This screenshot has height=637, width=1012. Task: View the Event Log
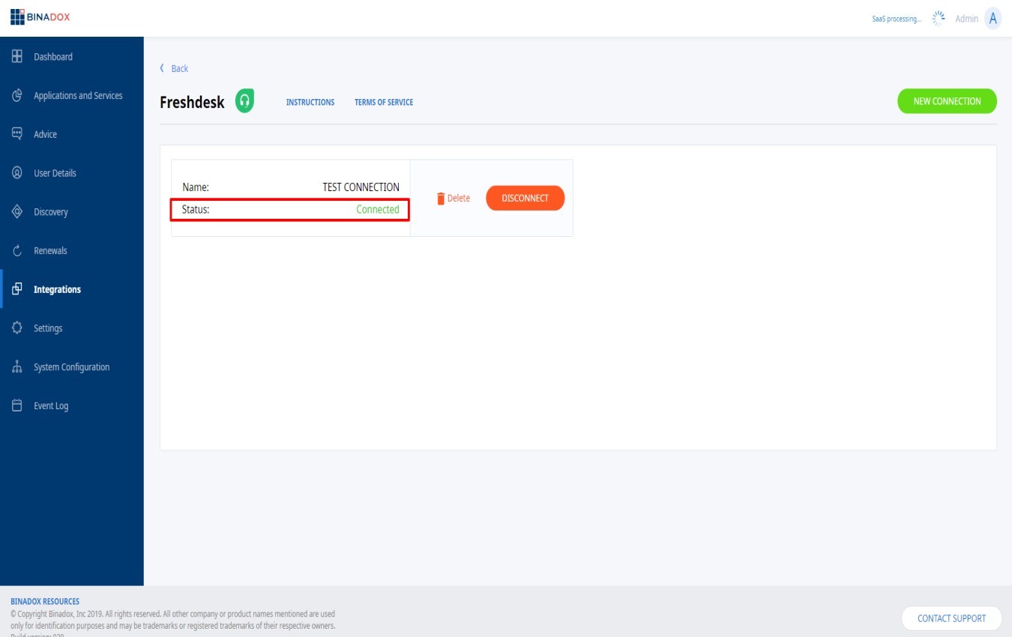tap(51, 406)
